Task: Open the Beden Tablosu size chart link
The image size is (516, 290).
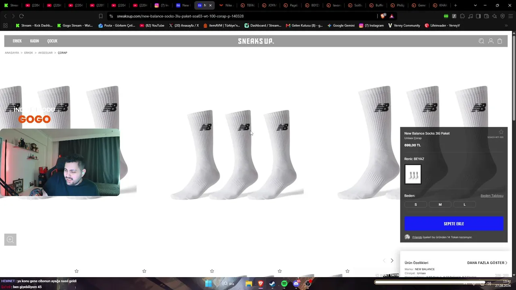Action: click(x=492, y=196)
